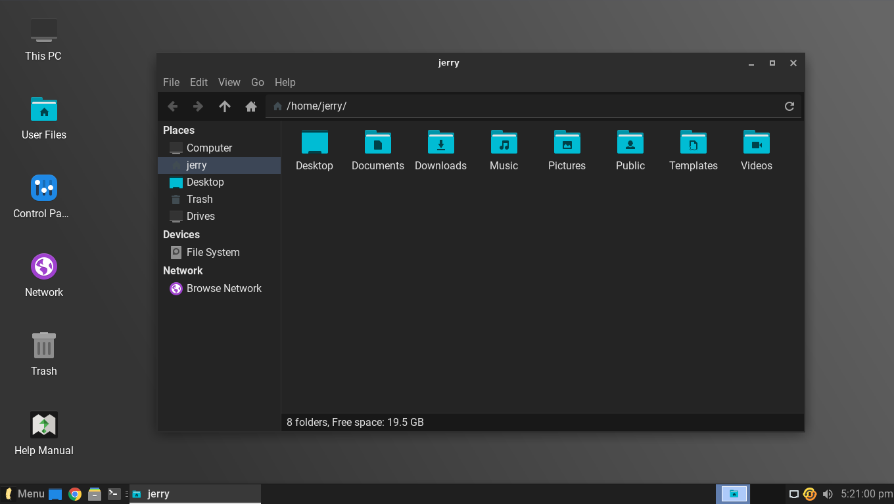Open the Public folder
The image size is (894, 504).
(630, 150)
